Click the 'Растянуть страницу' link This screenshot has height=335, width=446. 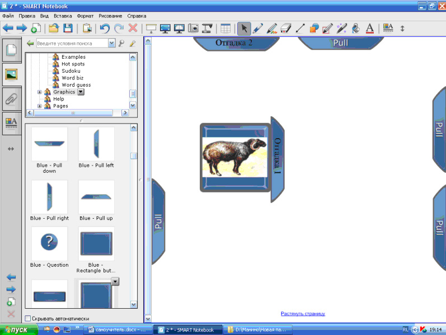pyautogui.click(x=303, y=314)
